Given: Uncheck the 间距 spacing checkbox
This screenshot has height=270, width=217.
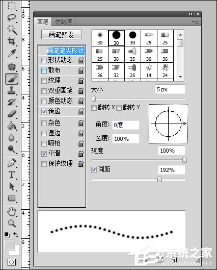Looking at the screenshot, I should 94,169.
